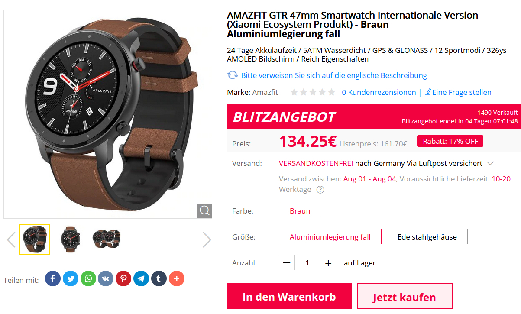This screenshot has width=521, height=314.
Task: Open more sharing options plus icon
Action: click(177, 278)
